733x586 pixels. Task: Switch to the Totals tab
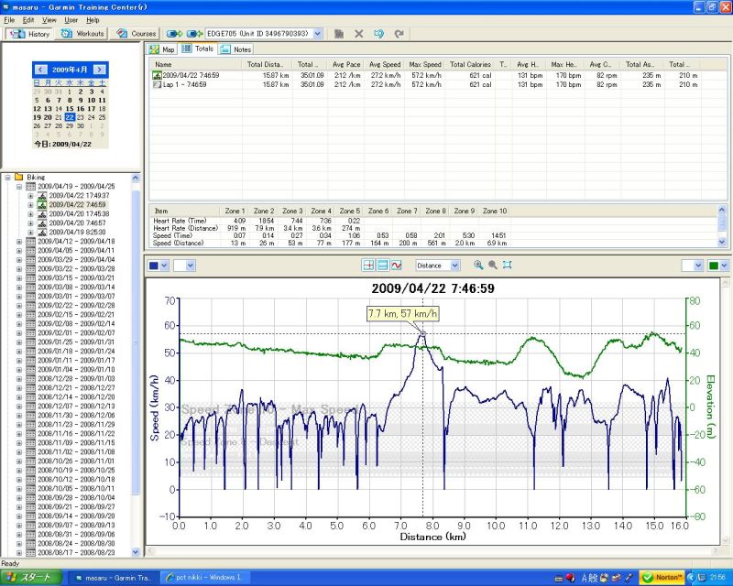(x=198, y=49)
